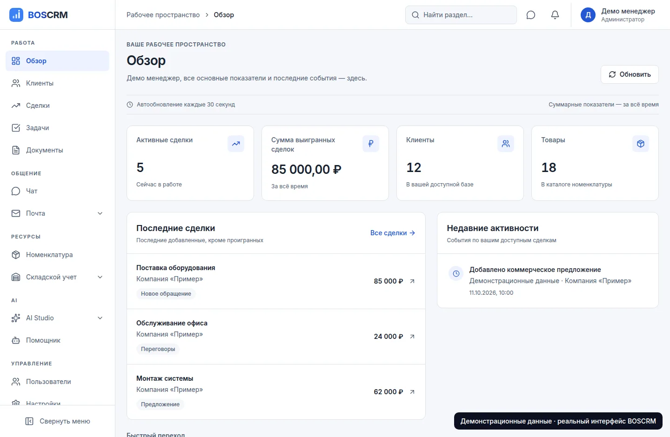670x437 pixels.
Task: Click the Пользователи users icon in sidebar
Action: (16, 382)
